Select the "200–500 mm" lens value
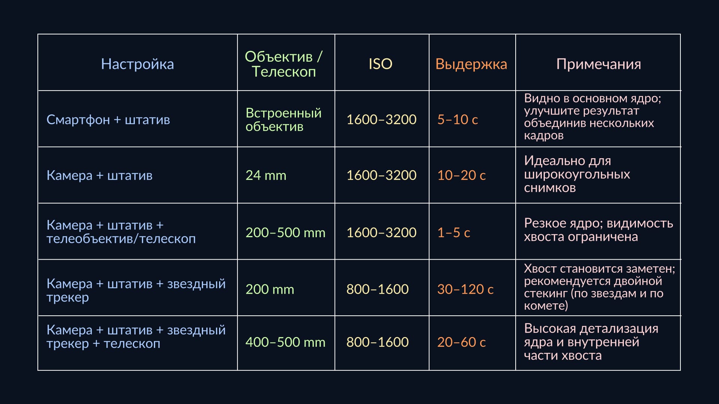Viewport: 719px width, 404px height. (x=285, y=233)
